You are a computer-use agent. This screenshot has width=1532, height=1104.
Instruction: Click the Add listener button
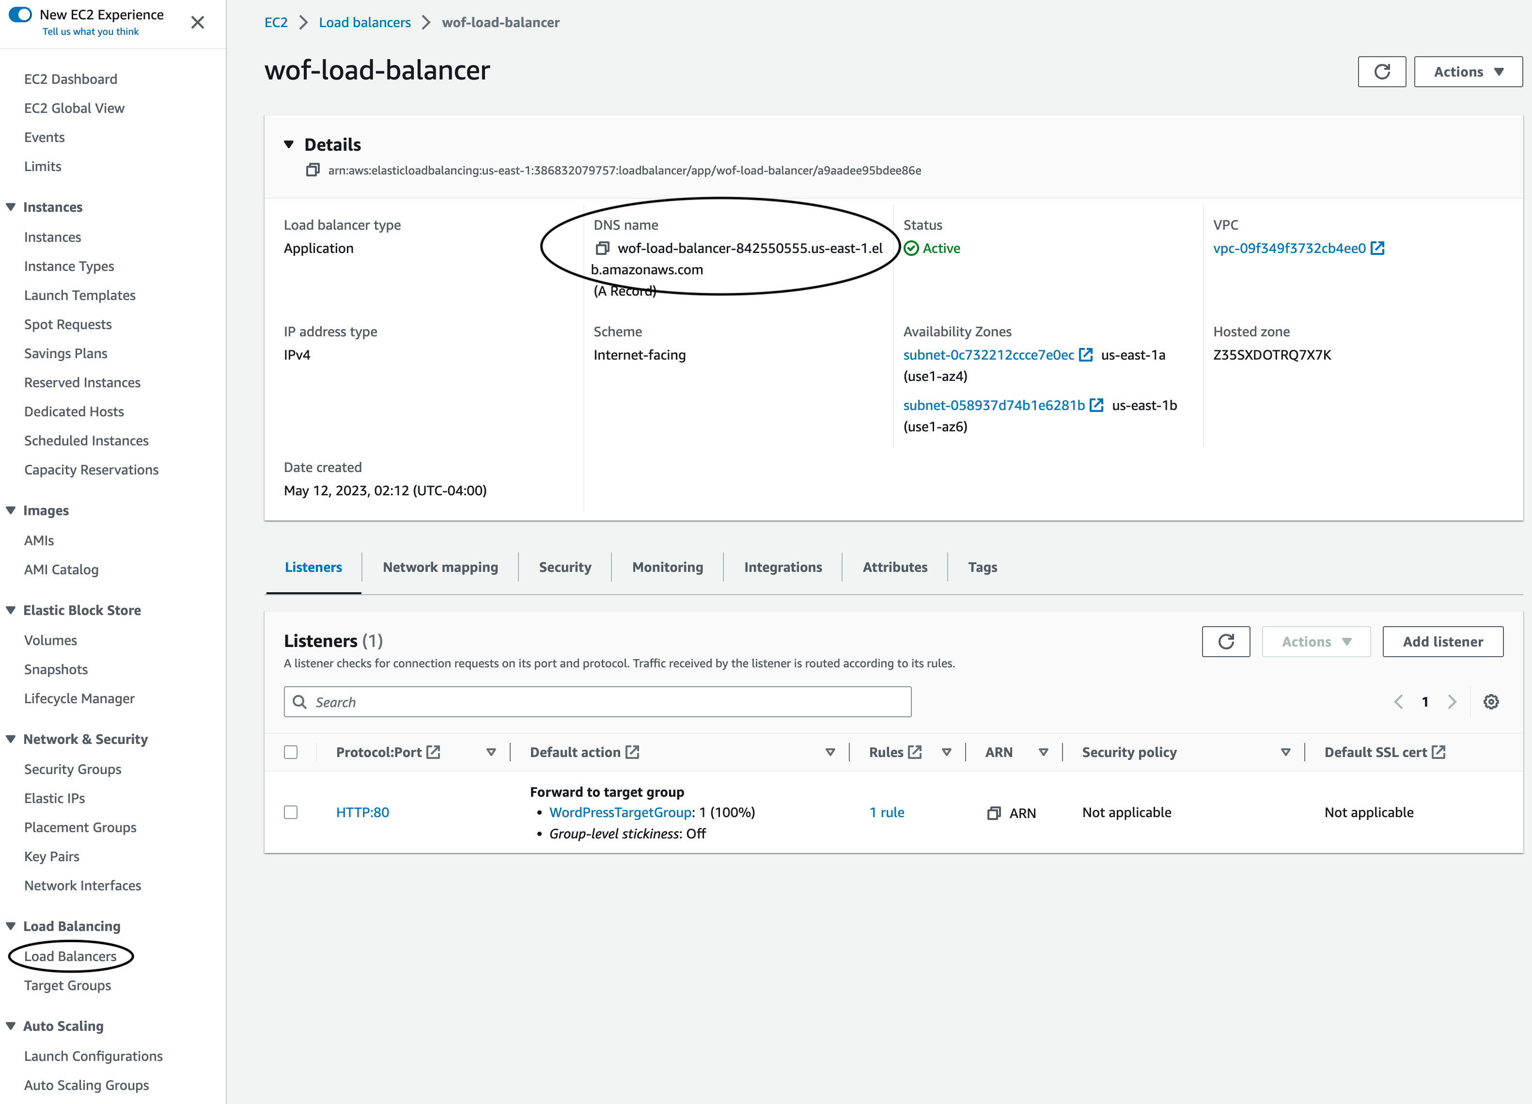(x=1443, y=641)
